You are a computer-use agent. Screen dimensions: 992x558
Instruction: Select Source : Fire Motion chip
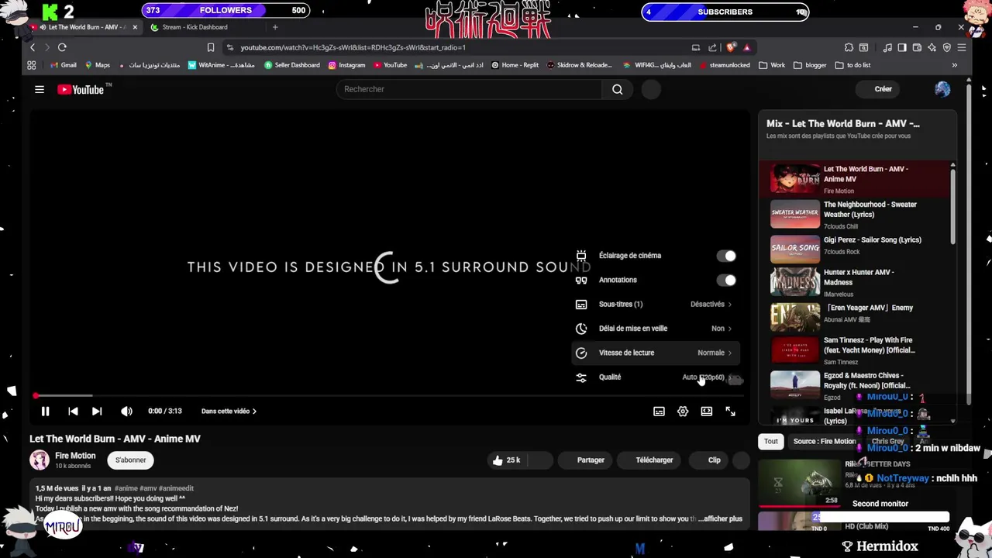coord(825,442)
